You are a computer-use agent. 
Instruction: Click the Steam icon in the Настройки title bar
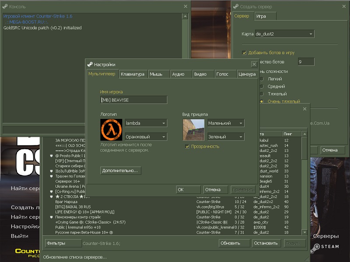pyautogui.click(x=90, y=64)
